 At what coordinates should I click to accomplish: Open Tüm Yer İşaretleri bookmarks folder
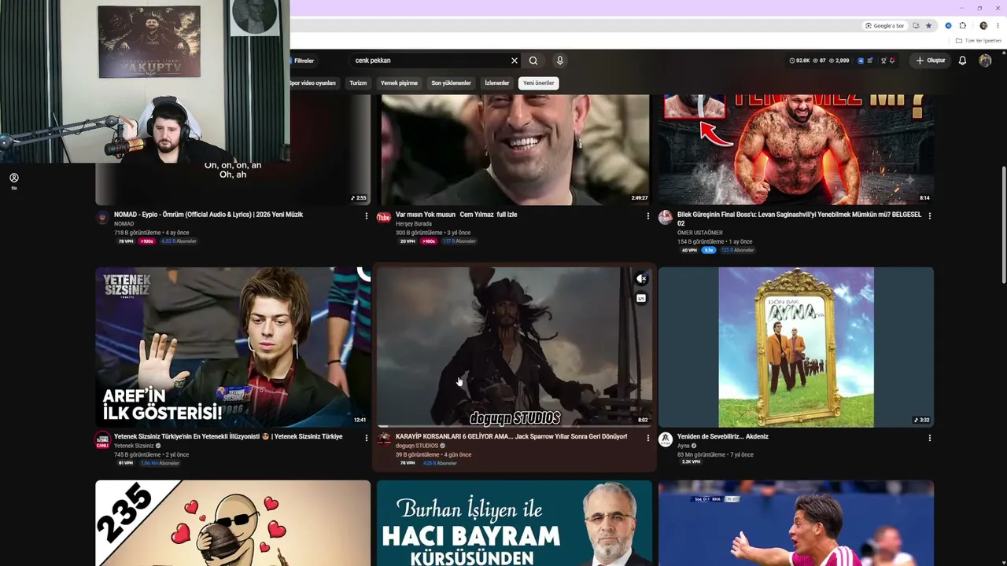pyautogui.click(x=979, y=41)
